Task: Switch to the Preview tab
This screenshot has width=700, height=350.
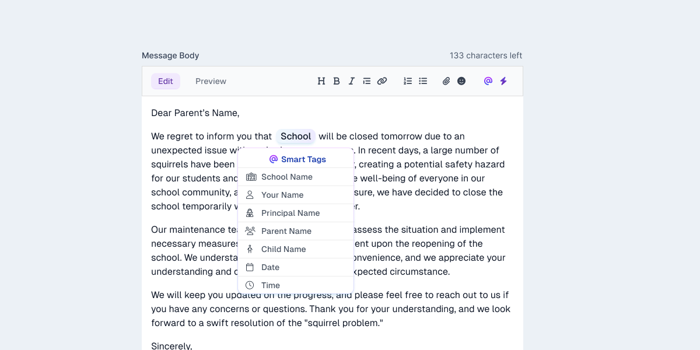Action: pyautogui.click(x=211, y=81)
